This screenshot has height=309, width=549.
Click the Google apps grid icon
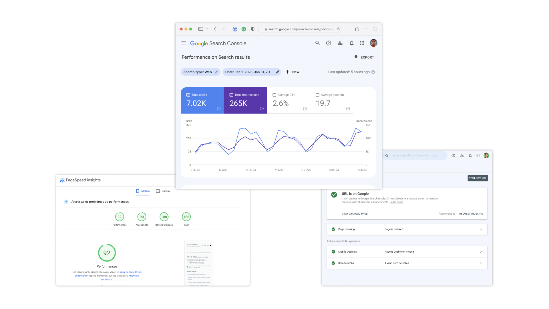click(362, 43)
